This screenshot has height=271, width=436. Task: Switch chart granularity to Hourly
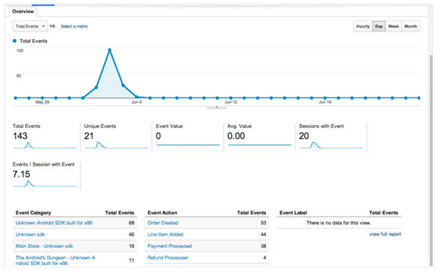click(x=363, y=26)
